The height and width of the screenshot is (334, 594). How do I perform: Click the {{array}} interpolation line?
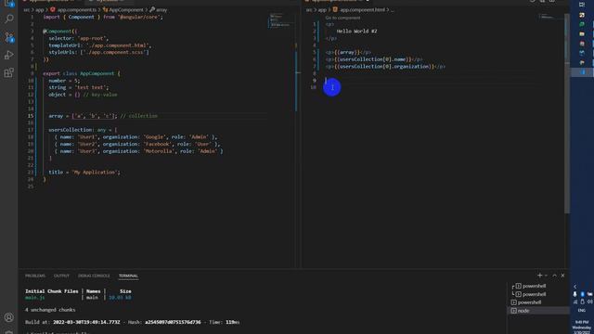[348, 52]
